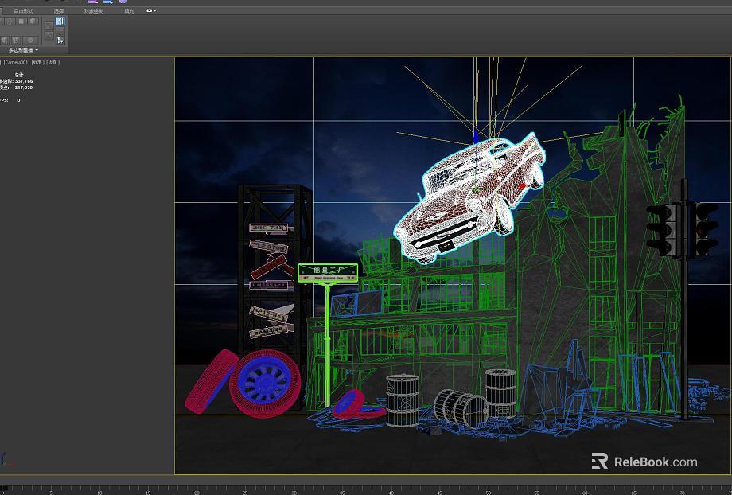Select the large tire with blue rim
The width and height of the screenshot is (732, 495).
point(265,382)
